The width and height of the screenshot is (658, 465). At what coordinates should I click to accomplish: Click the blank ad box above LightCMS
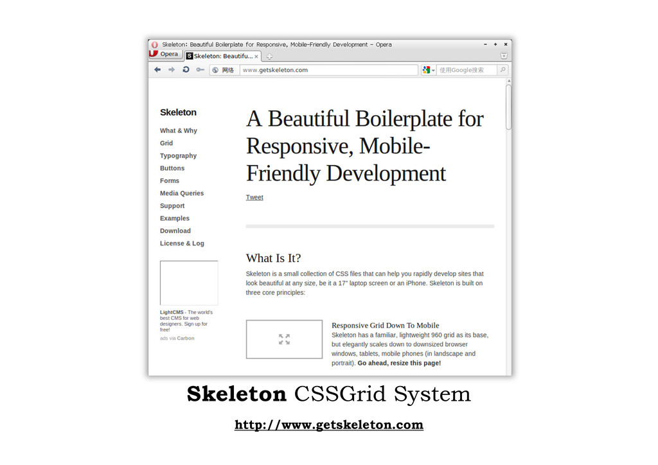click(x=189, y=283)
